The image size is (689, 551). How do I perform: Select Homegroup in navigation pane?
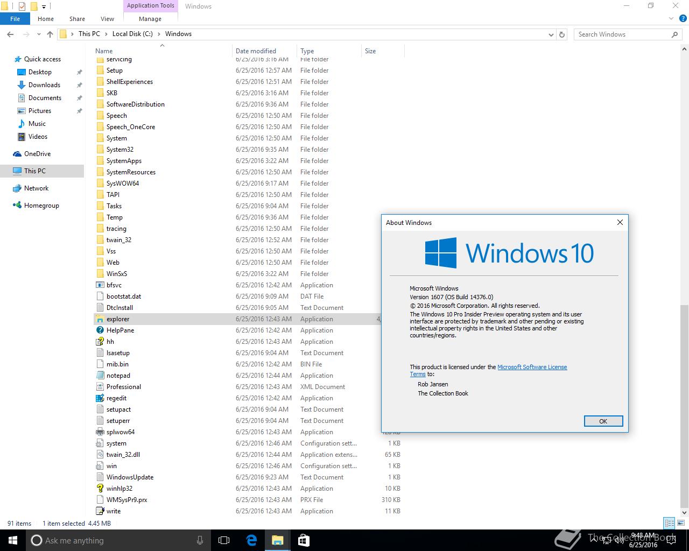click(41, 206)
